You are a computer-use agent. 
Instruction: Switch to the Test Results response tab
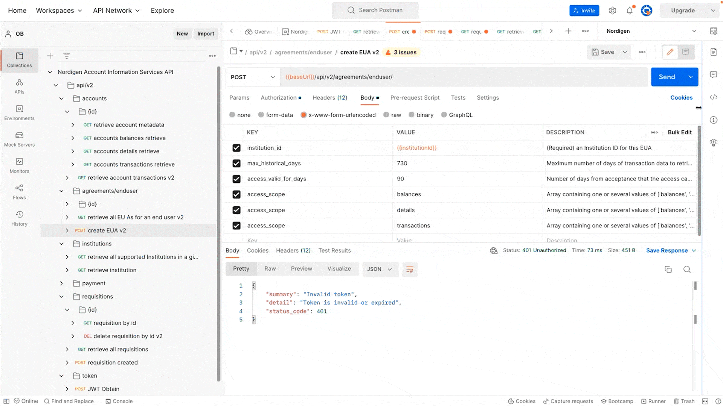(334, 250)
